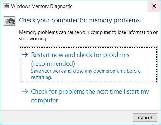The width and height of the screenshot is (161, 125).
Task: Click the memory chip icon in title bar
Action: click(x=6, y=6)
